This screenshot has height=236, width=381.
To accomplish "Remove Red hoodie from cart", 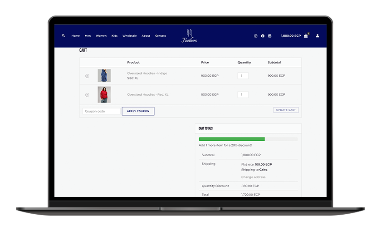I will pos(87,95).
